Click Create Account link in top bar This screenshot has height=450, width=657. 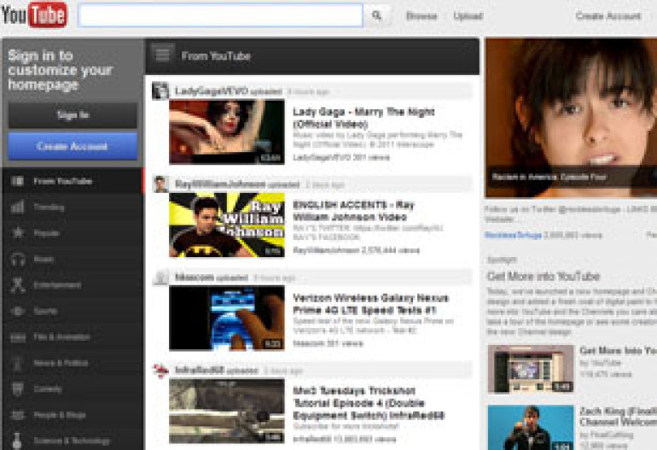608,16
